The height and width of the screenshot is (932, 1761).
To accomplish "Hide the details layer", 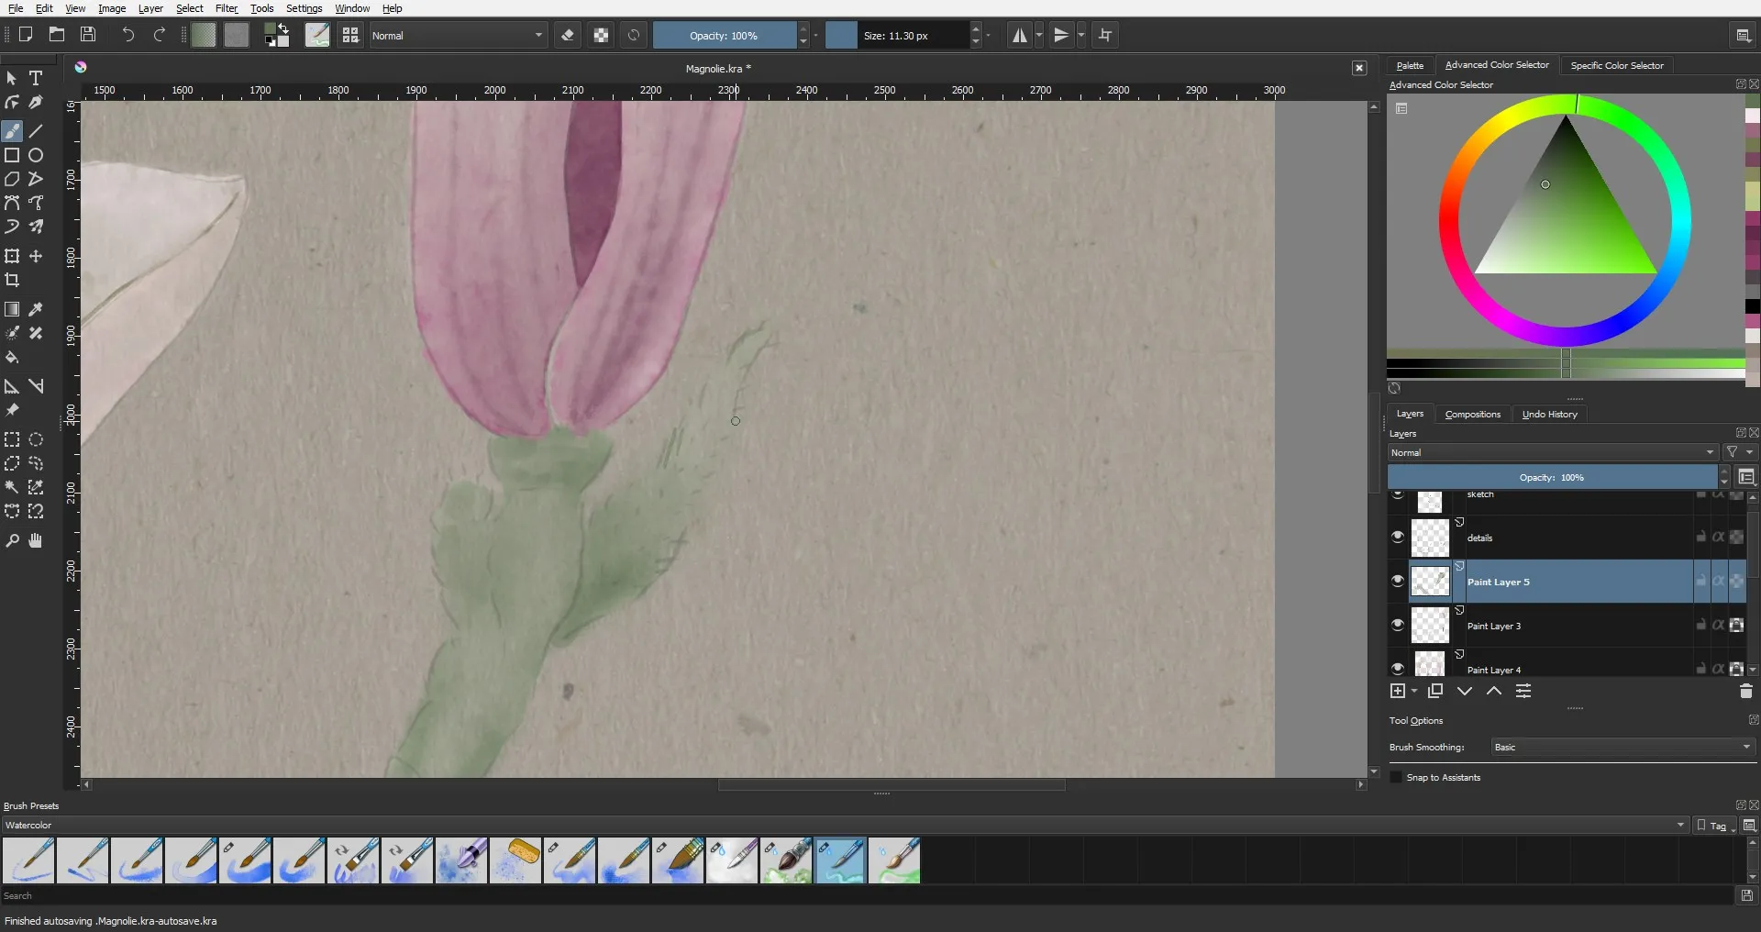I will pos(1398,538).
